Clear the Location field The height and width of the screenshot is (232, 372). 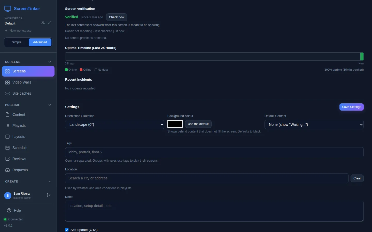[x=357, y=178]
